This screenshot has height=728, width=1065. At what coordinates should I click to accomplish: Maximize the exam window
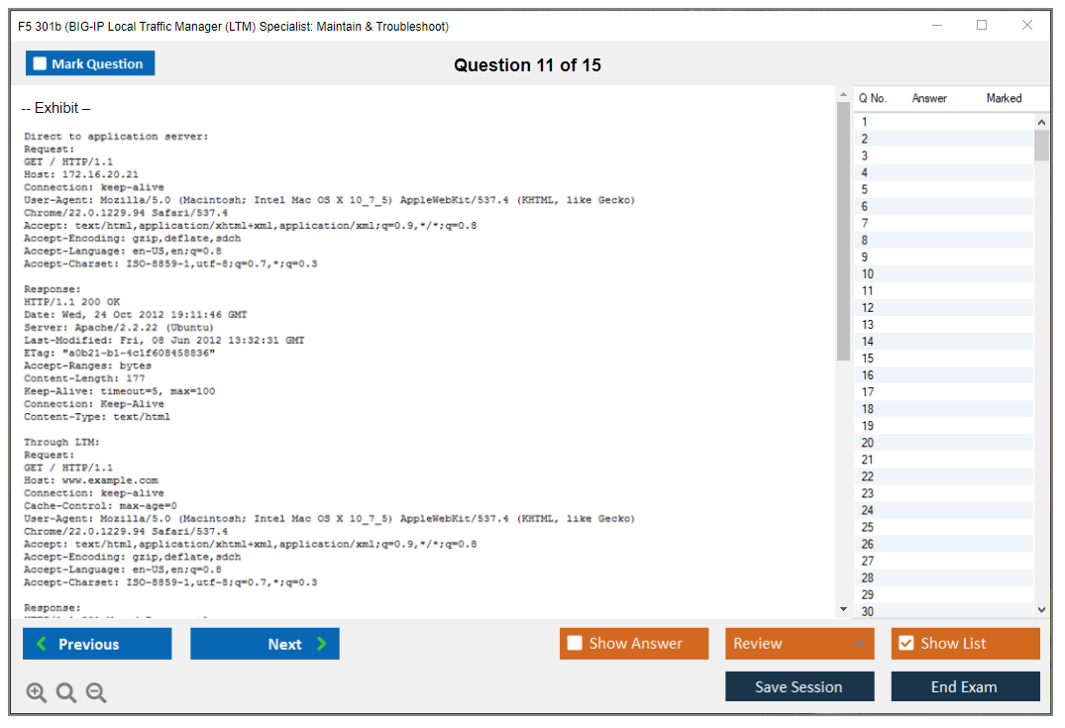[x=982, y=26]
